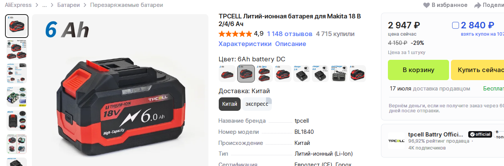Click the official verified badge
504x166 pixels.
coord(480,135)
